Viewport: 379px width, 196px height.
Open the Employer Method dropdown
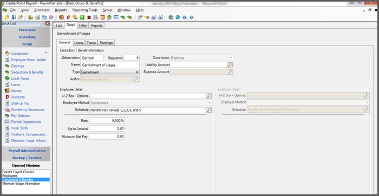click(x=368, y=102)
